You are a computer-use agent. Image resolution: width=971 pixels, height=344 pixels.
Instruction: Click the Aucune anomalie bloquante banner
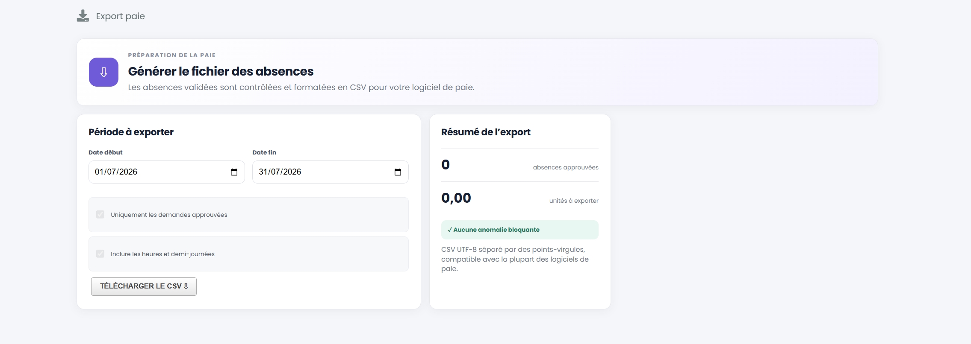click(x=519, y=230)
